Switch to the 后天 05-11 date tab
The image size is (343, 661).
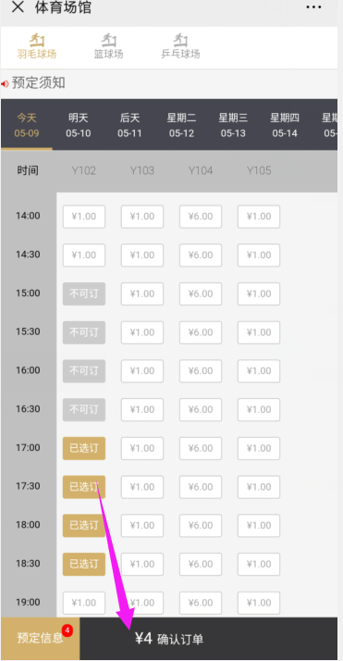coord(129,125)
